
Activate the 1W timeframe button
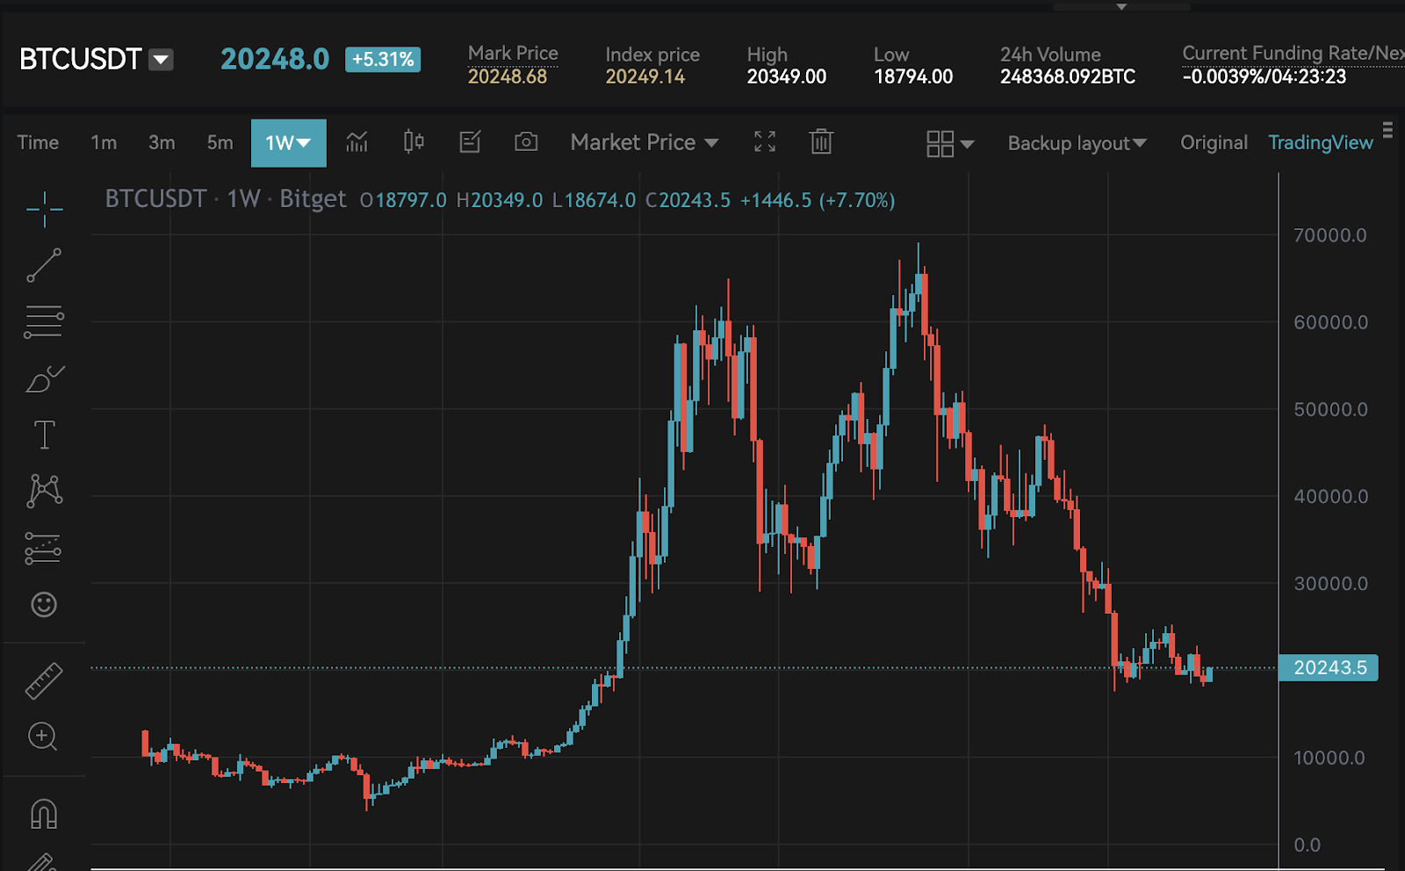coord(288,142)
